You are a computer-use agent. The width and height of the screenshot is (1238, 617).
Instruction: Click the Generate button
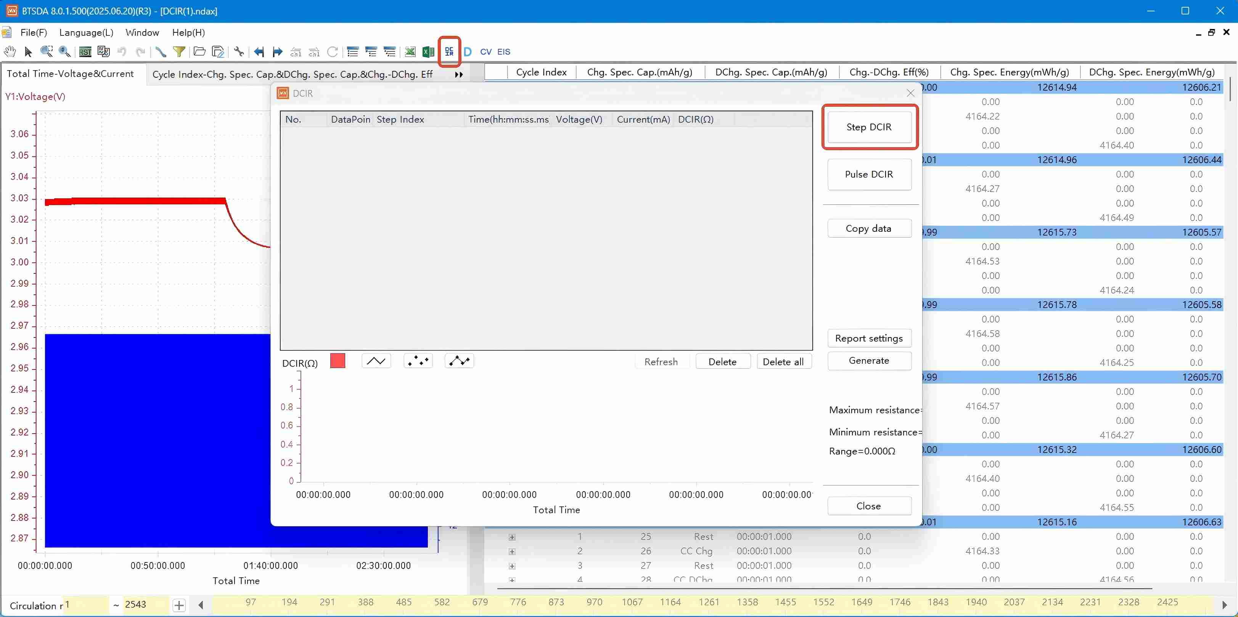coord(869,361)
